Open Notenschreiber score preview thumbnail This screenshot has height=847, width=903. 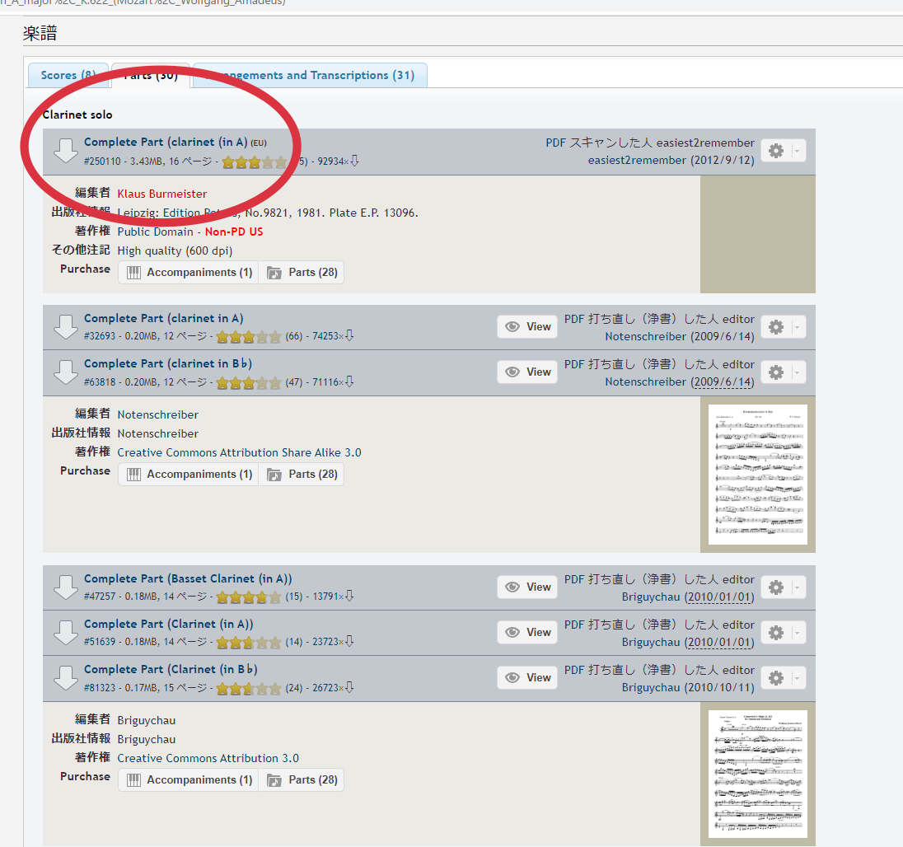pos(757,474)
